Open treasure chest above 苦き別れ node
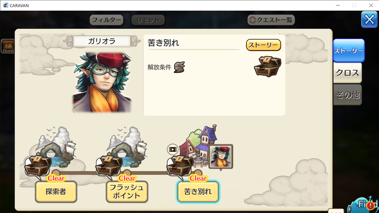379x213 pixels. [x=180, y=166]
